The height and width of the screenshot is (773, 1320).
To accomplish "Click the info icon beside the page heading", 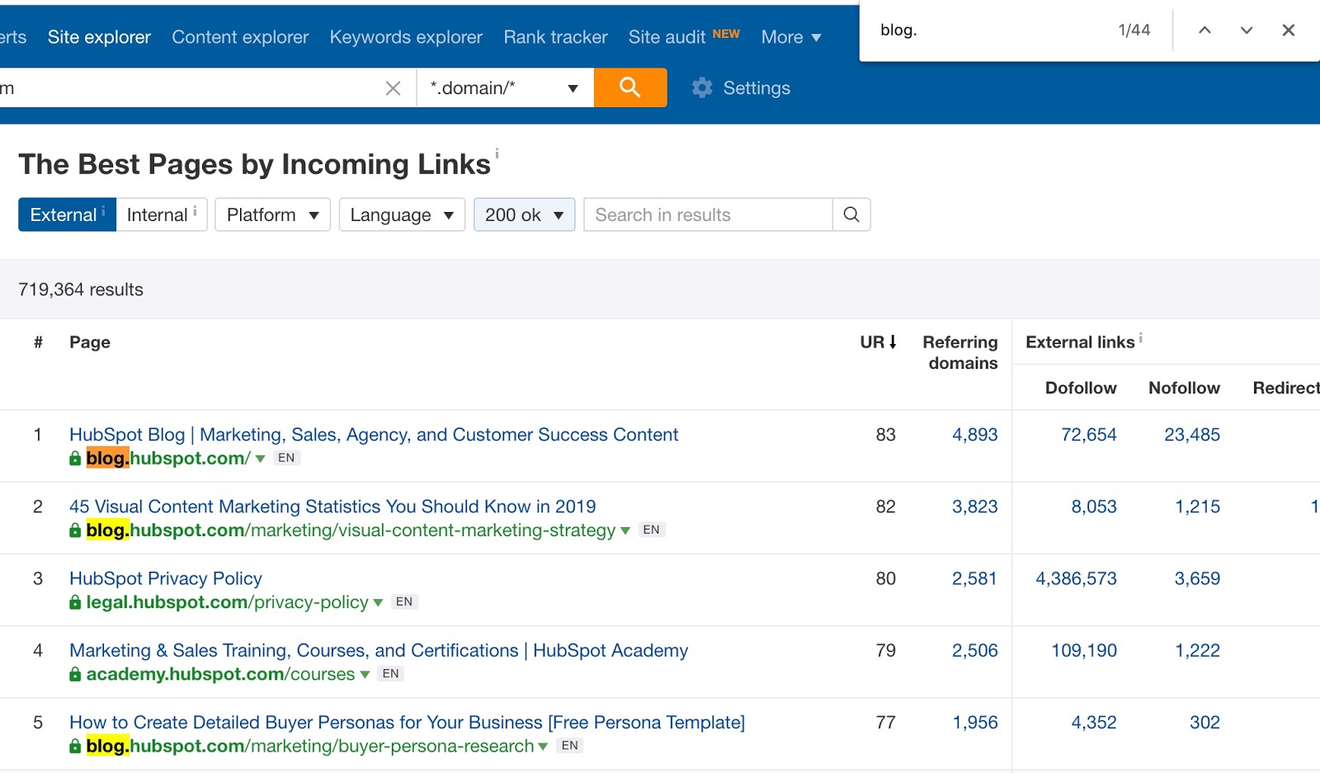I will 497,153.
